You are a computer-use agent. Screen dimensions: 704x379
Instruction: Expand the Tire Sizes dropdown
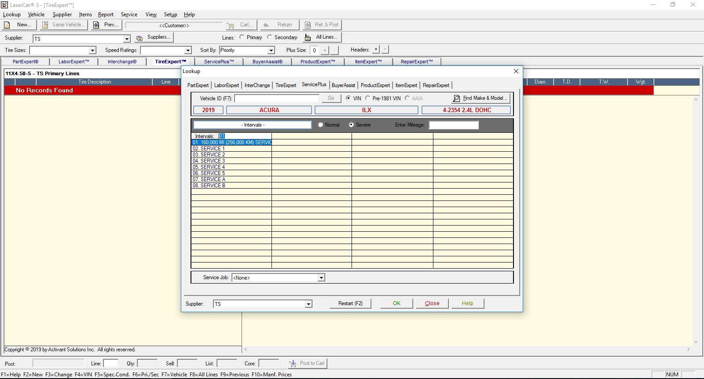tap(92, 51)
